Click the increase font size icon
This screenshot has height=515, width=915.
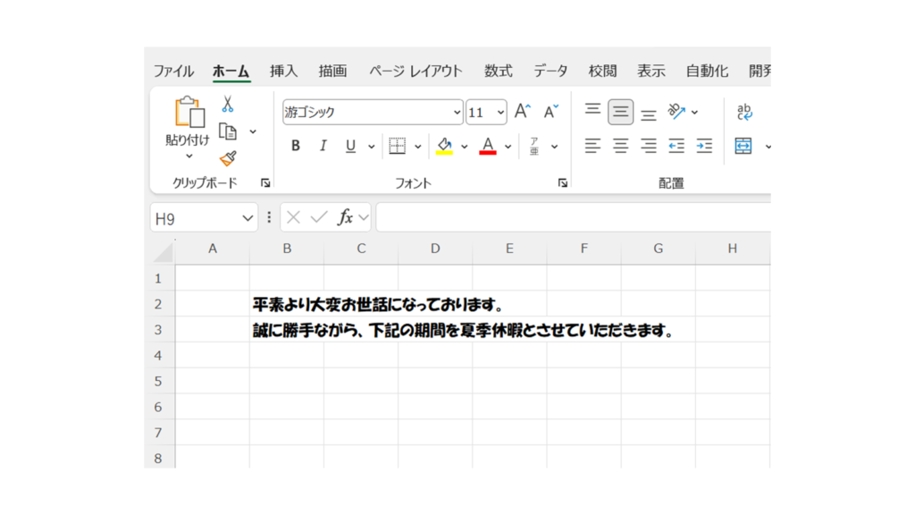pyautogui.click(x=523, y=112)
